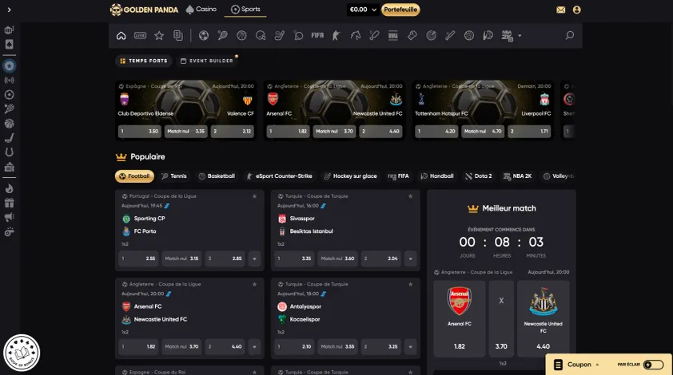This screenshot has width=673, height=375.
Task: Expand more markets for Arsenal vs Newcastle card
Action: coord(254,347)
